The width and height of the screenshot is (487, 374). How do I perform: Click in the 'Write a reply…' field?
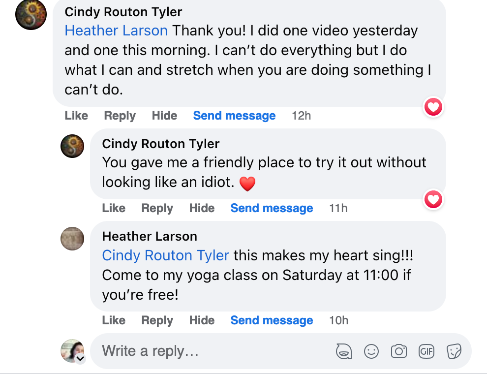212,351
